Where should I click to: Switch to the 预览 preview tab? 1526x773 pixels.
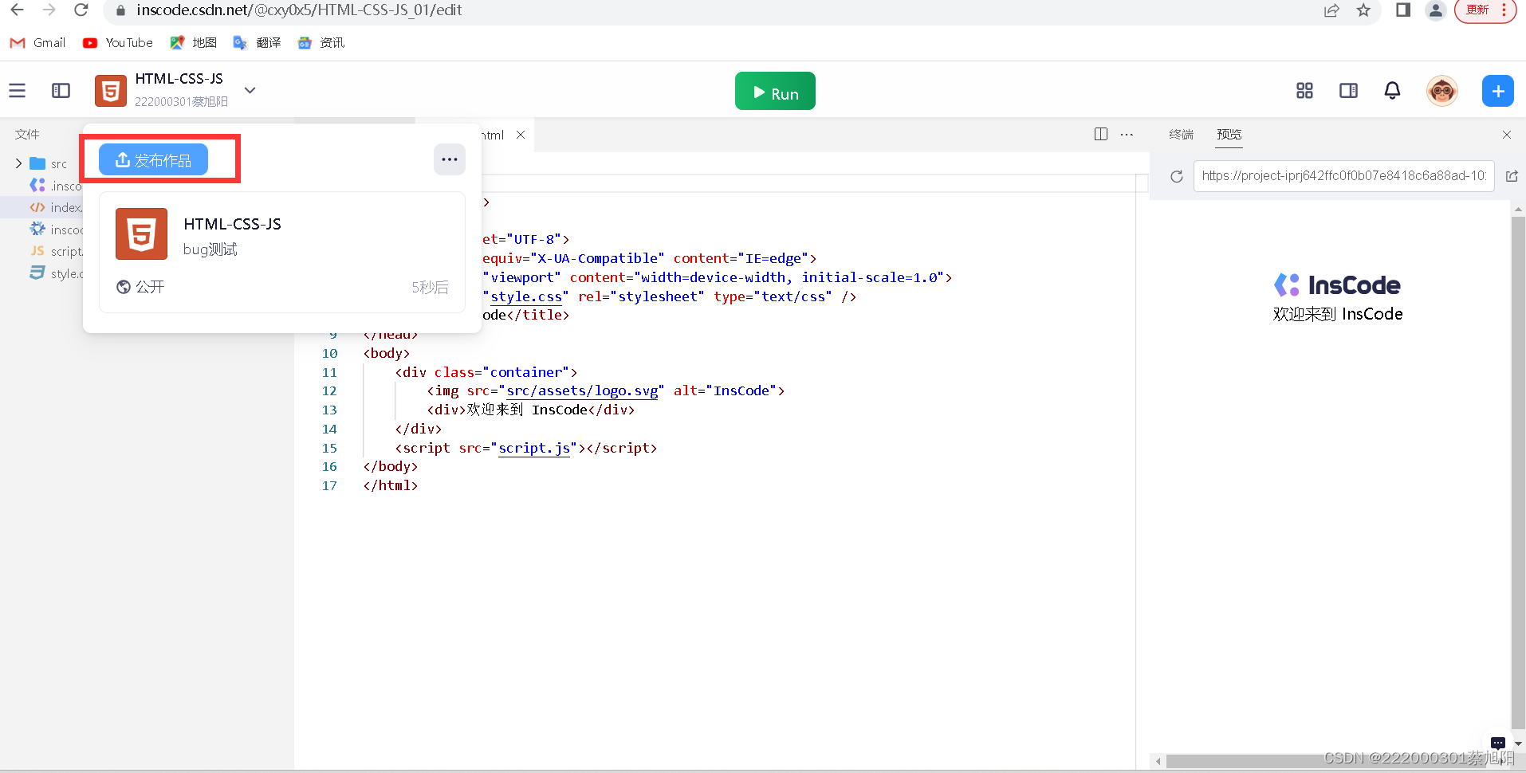pos(1229,134)
